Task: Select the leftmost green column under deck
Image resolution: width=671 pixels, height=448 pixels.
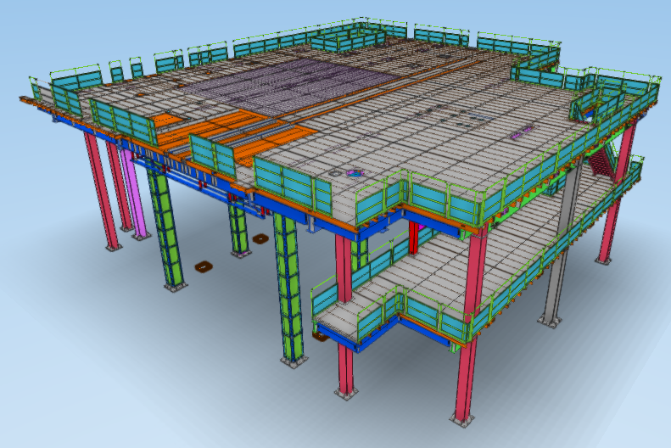Action: click(166, 229)
